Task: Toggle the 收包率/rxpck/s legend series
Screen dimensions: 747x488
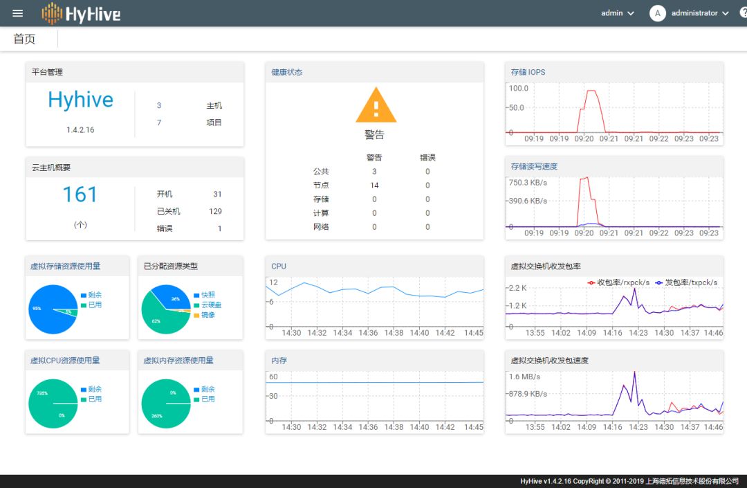Action: (618, 282)
